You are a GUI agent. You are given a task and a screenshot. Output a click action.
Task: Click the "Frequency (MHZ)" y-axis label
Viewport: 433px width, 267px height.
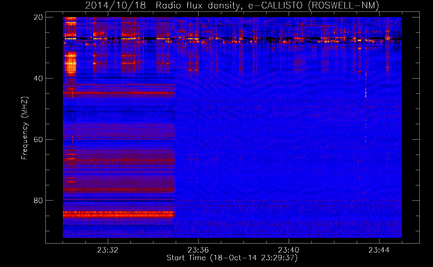pos(24,128)
